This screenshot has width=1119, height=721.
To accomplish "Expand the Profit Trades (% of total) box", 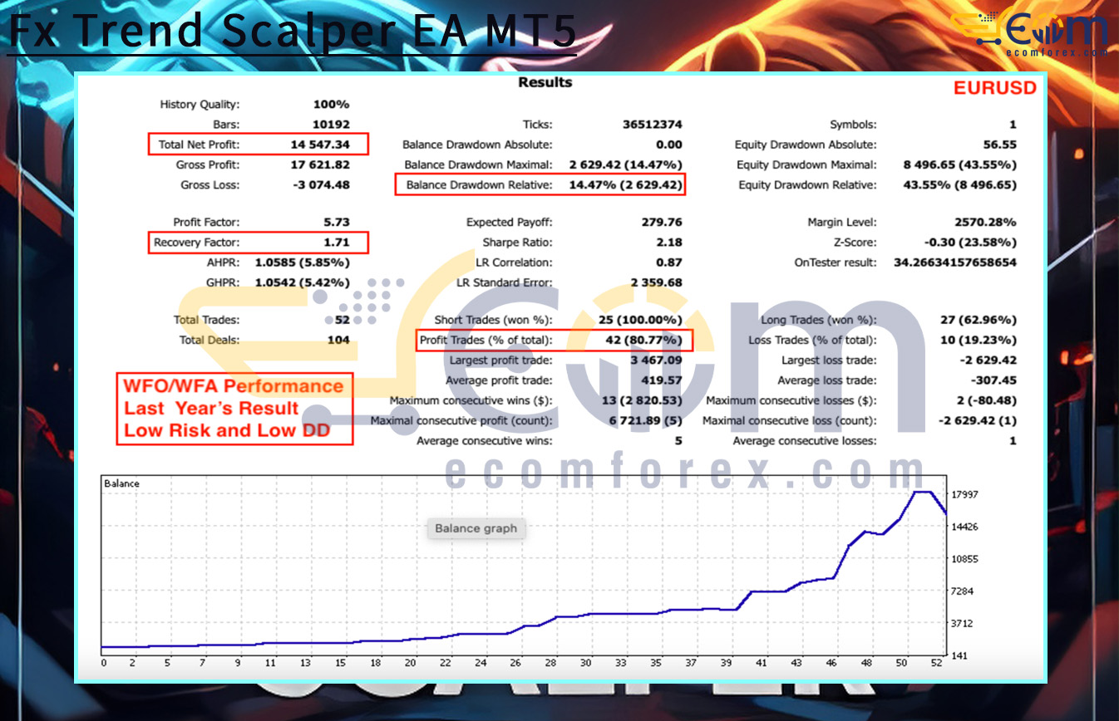I will click(555, 340).
